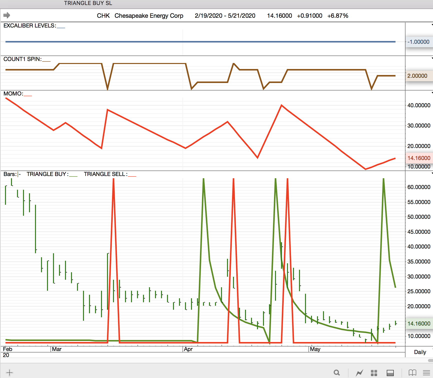Click the 2.00000 COUNT1 SPIN value tag
This screenshot has width=433, height=378.
[x=419, y=76]
